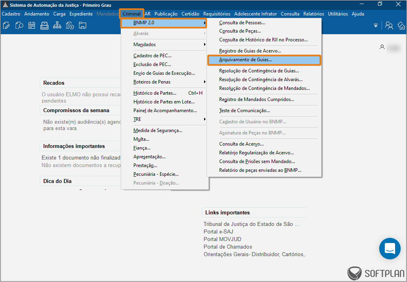Choose Envio de Guias de Execução
Screen dimensions: 407x282
pyautogui.click(x=164, y=73)
